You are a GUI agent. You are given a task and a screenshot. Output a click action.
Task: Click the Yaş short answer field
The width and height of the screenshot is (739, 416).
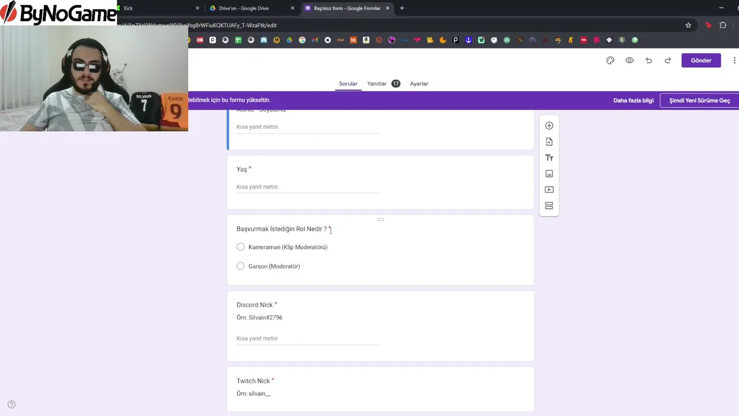point(308,187)
